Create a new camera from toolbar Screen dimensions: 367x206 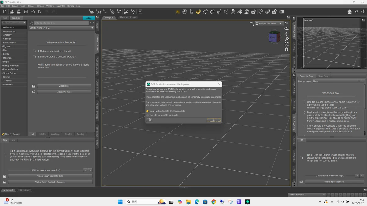pos(91,12)
